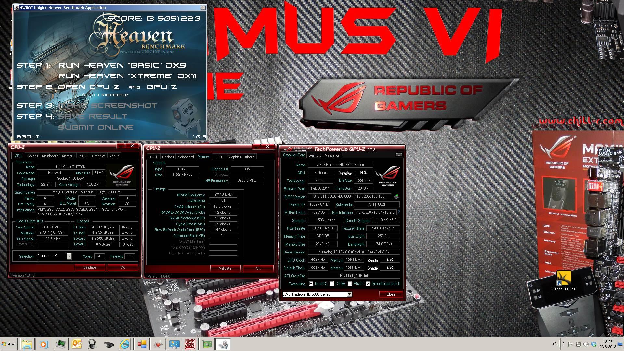Click Take Screenshot in Heaven app

pos(108,106)
